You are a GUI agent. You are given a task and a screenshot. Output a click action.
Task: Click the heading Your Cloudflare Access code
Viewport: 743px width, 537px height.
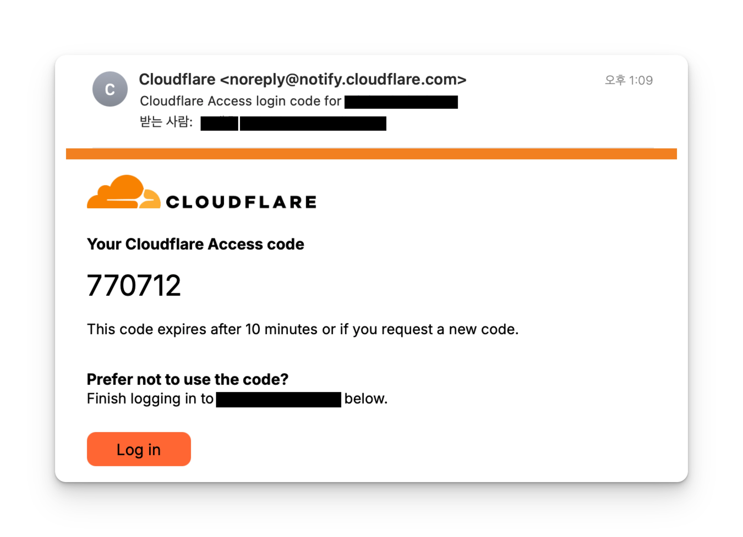[x=195, y=244]
